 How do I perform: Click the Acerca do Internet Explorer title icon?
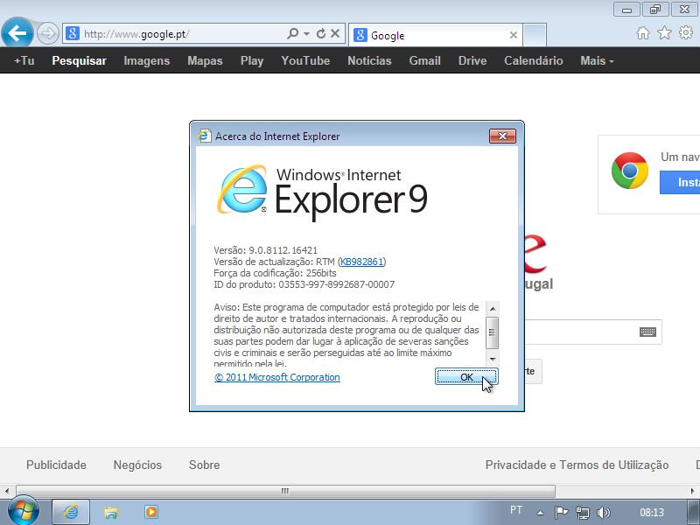pos(205,136)
